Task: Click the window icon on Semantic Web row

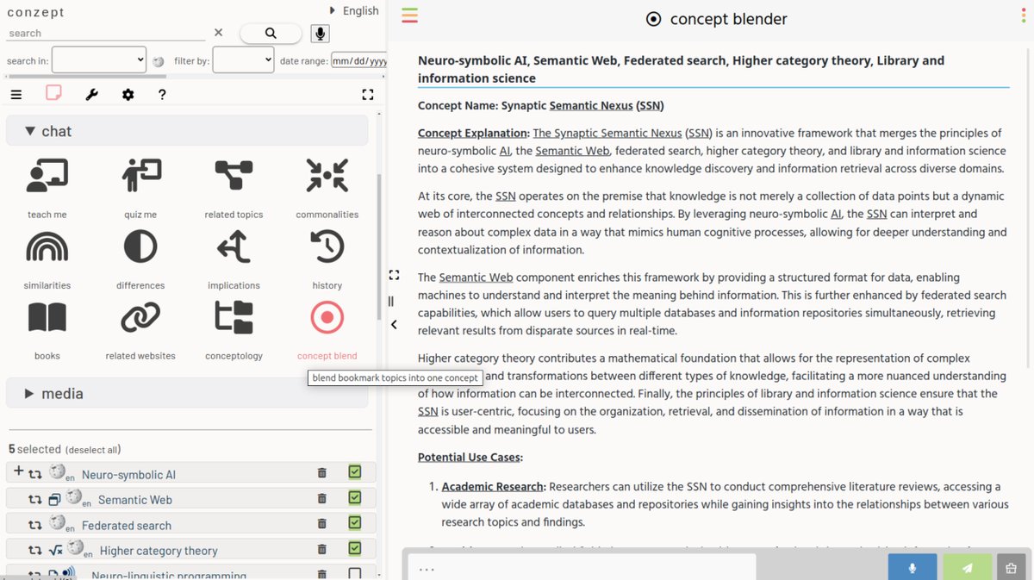Action: (x=54, y=499)
